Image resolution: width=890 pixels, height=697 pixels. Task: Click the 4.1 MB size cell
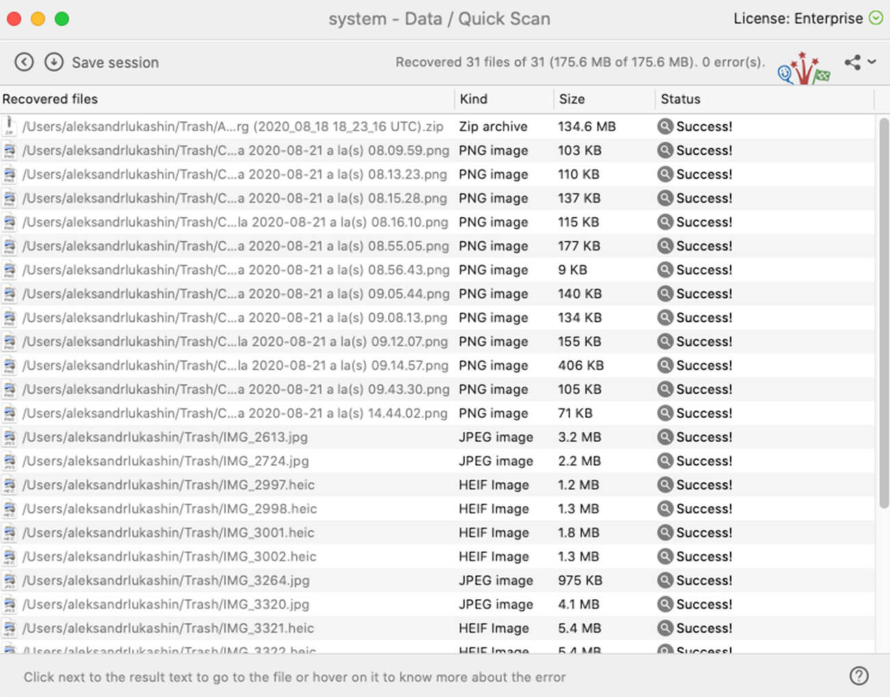coord(578,605)
